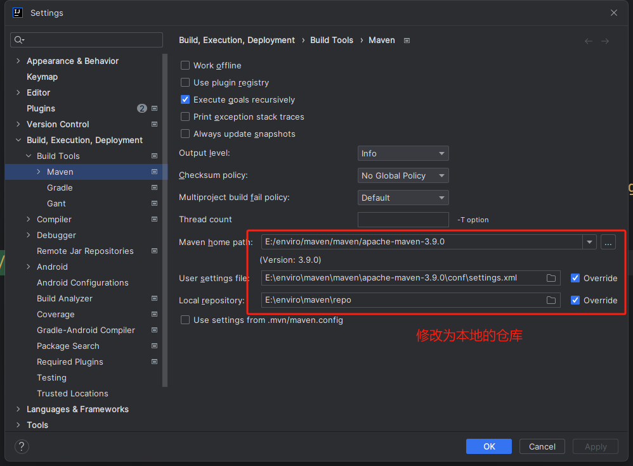Select Keymap in settings tree

(42, 77)
